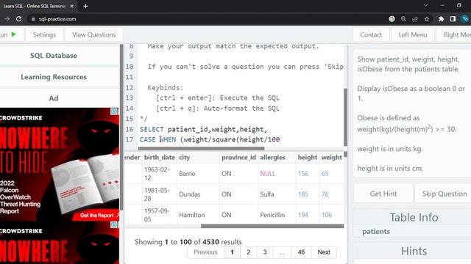Viewport: 471px width, 264px height.
Task: Bookmark this page with the star icon
Action: point(427,19)
